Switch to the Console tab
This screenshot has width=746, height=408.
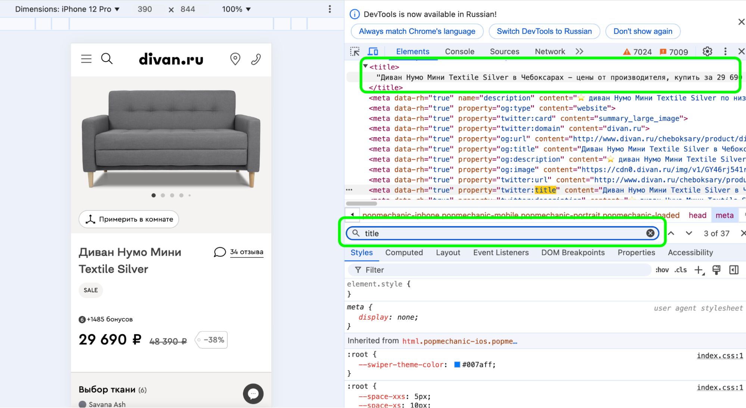(x=459, y=51)
